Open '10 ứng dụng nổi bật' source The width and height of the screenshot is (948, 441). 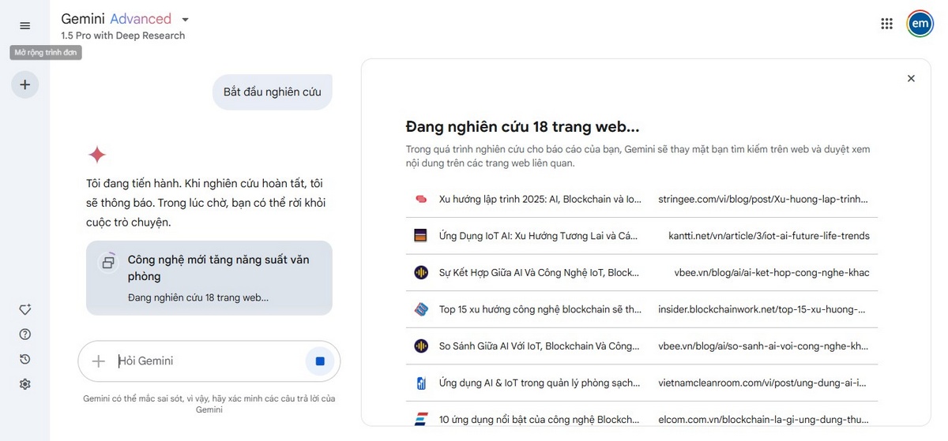[539, 420]
